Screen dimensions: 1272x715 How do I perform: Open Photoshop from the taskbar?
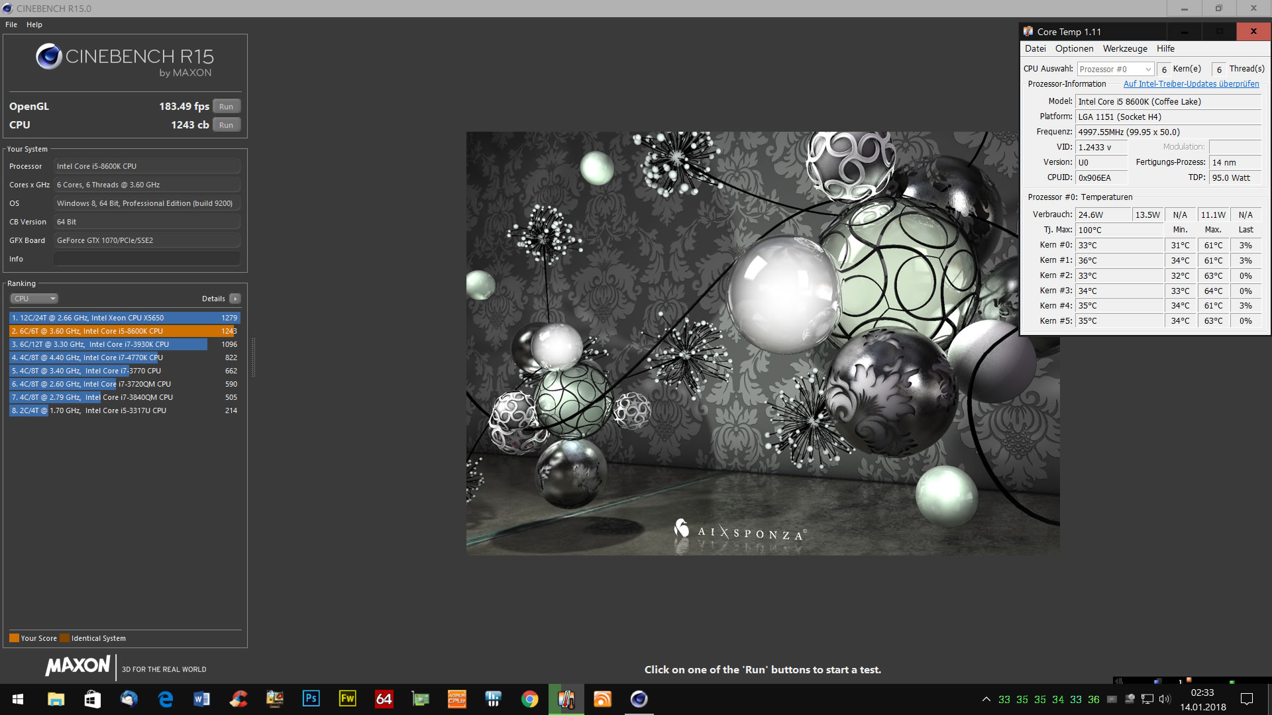(311, 699)
